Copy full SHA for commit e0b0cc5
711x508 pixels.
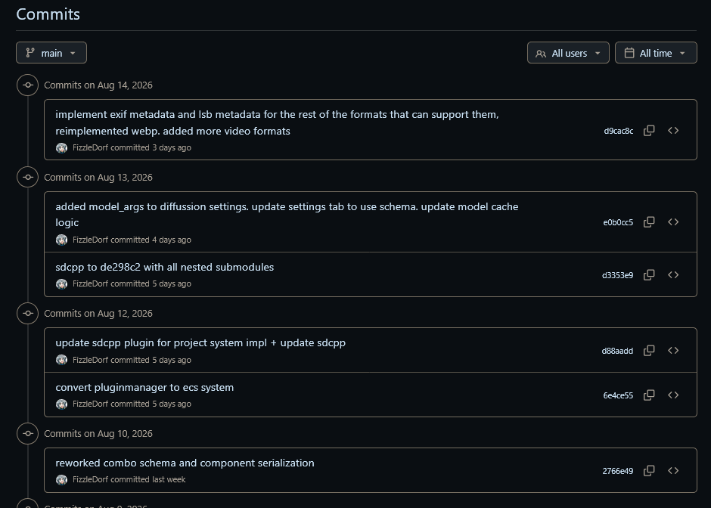click(x=649, y=222)
